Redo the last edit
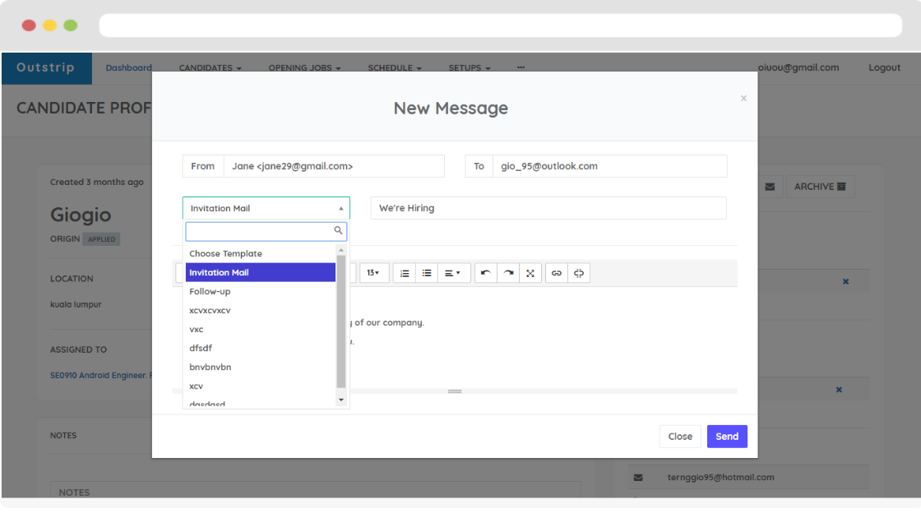Viewport: 921px width, 518px height. point(508,273)
